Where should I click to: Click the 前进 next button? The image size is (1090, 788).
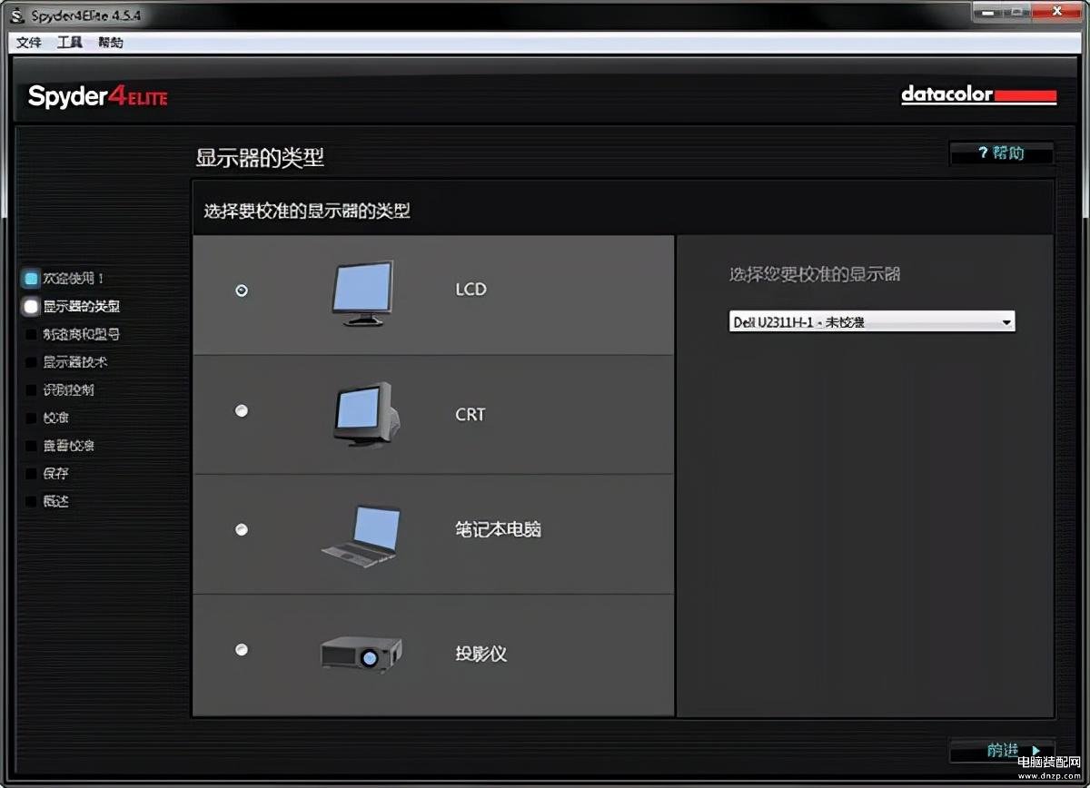pyautogui.click(x=1003, y=751)
